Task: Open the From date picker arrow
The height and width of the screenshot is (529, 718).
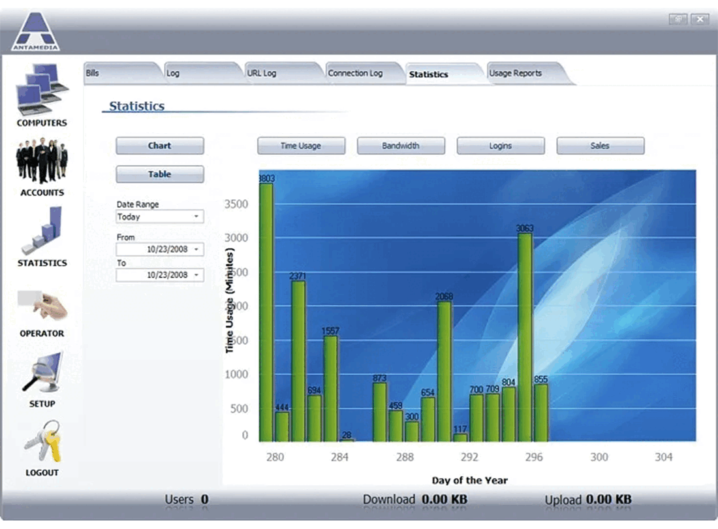Action: click(x=196, y=249)
